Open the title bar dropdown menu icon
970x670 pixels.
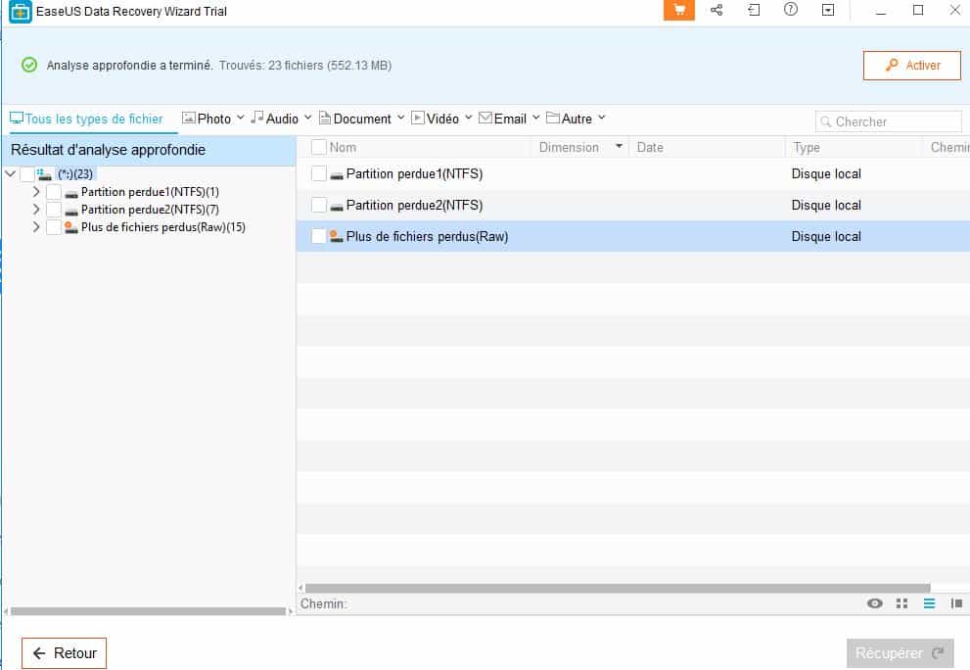(x=828, y=10)
